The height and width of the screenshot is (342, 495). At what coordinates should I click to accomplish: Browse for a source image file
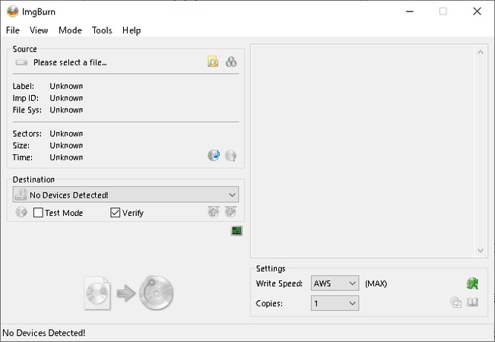pos(213,62)
